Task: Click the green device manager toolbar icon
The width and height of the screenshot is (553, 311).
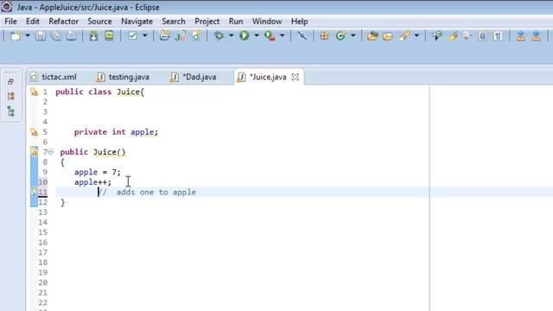Action: [x=110, y=36]
